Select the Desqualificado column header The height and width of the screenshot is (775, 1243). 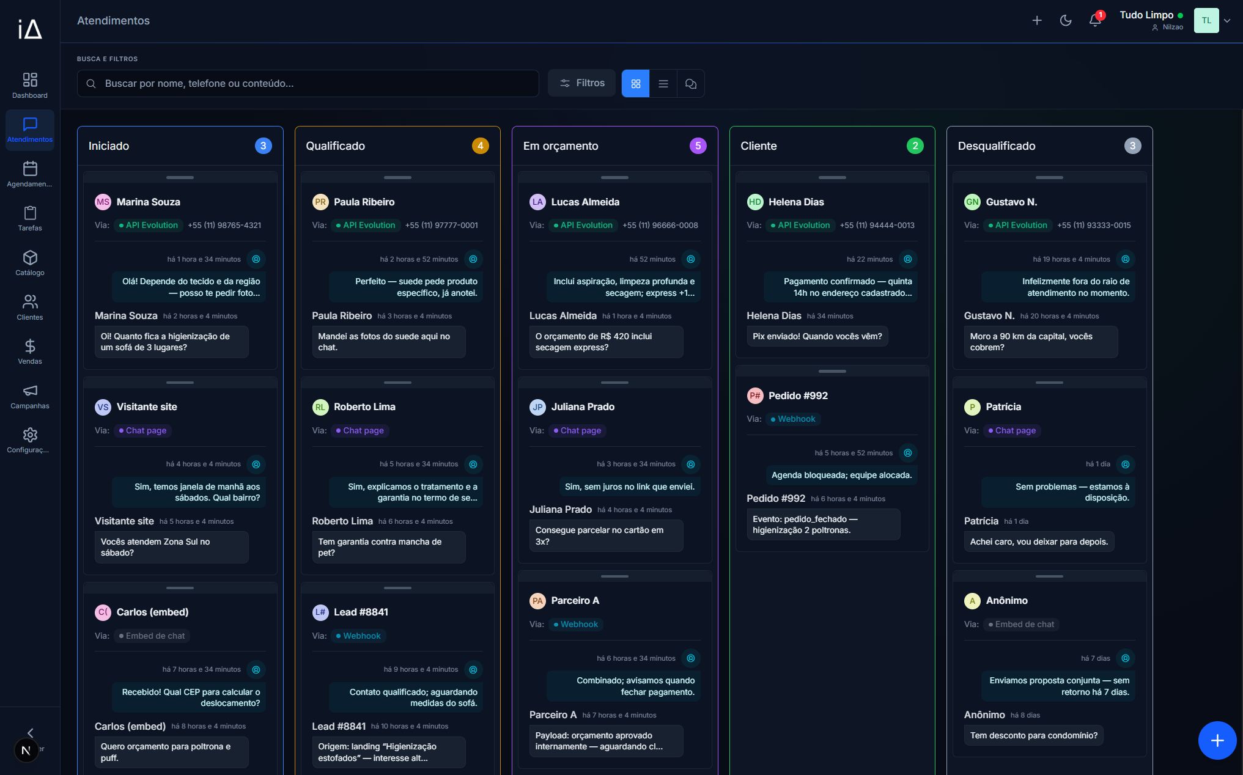point(1050,146)
